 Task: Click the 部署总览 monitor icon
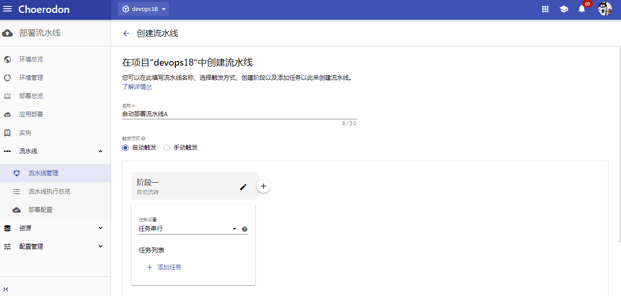pos(7,96)
